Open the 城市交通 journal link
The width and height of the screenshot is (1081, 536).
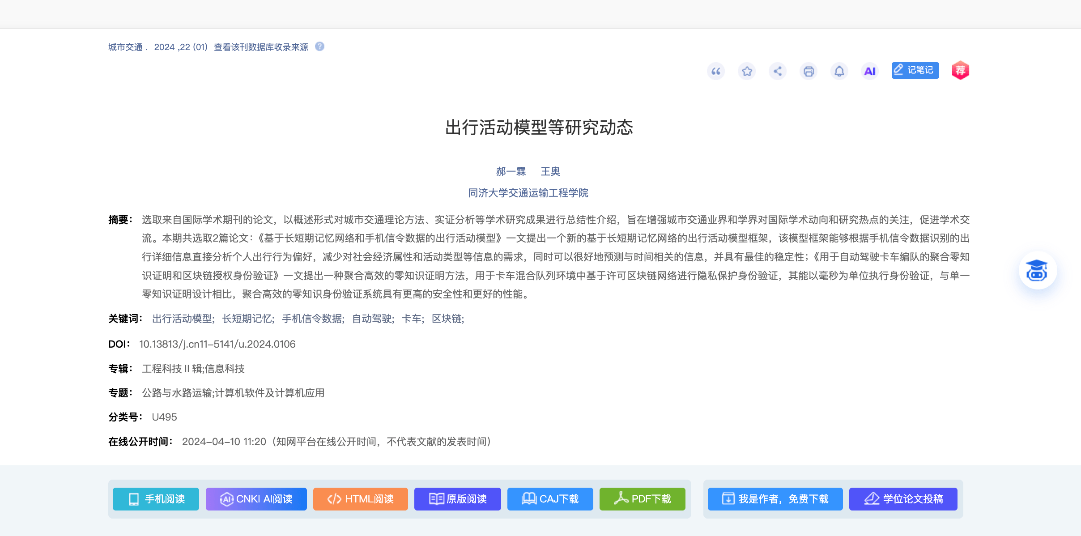[x=125, y=47]
